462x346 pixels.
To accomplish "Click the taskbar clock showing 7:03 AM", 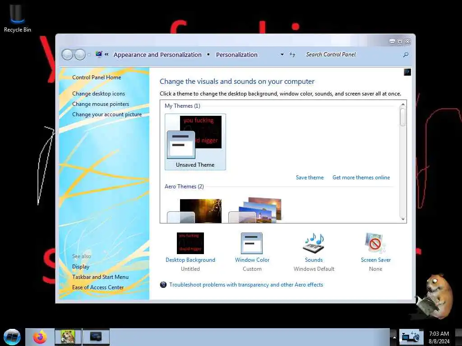I will [439, 337].
